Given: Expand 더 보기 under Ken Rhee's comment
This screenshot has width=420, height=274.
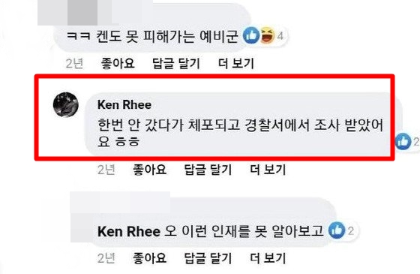Looking at the screenshot, I should tap(268, 170).
